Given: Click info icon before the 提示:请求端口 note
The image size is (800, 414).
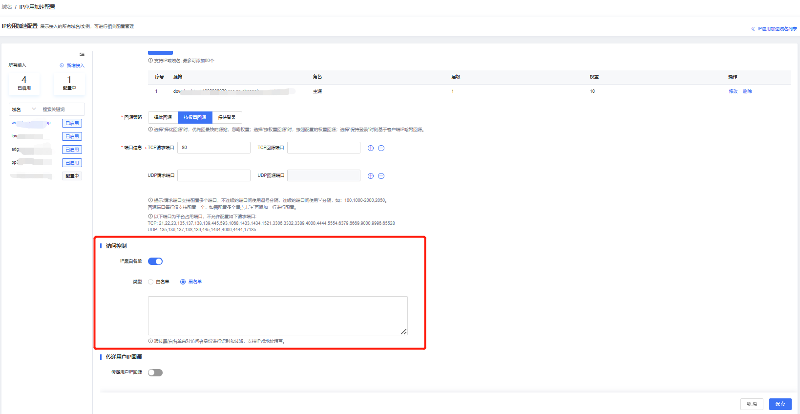Looking at the screenshot, I should point(150,200).
